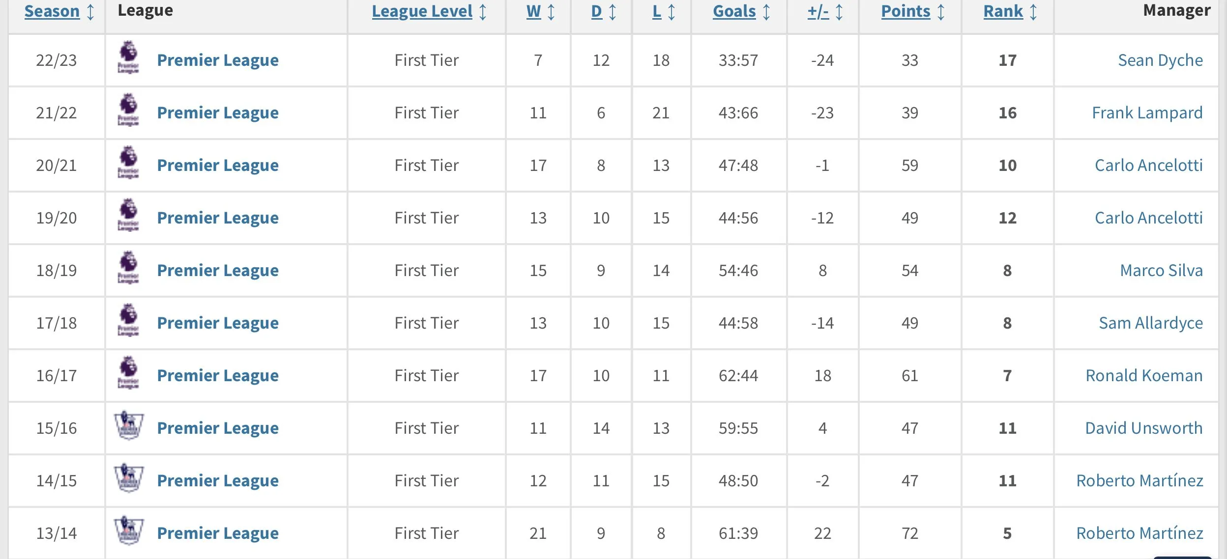Sort by League Level header
This screenshot has width=1227, height=559.
tap(422, 11)
